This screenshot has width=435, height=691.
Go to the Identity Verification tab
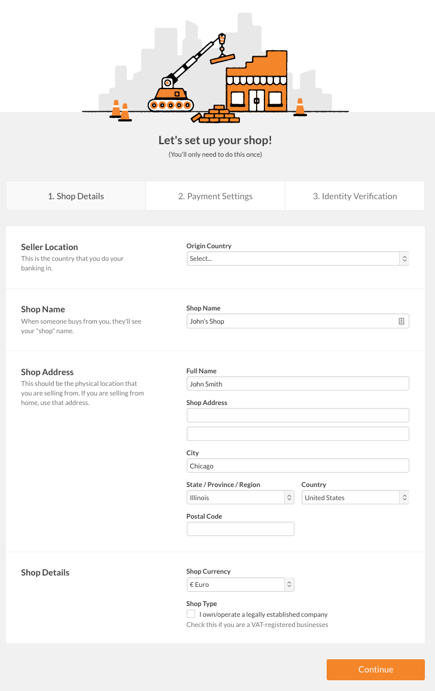click(x=355, y=196)
